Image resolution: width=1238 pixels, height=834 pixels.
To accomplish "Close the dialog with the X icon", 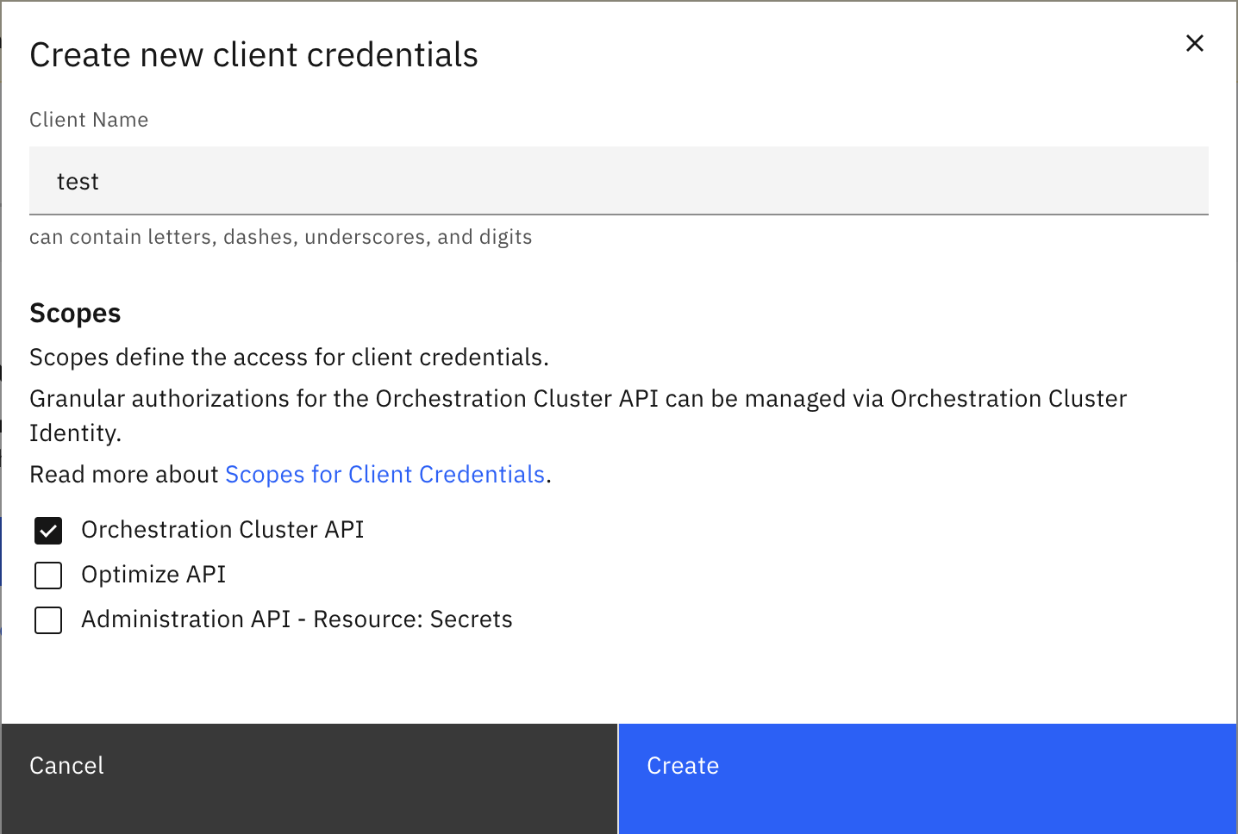I will pos(1194,43).
